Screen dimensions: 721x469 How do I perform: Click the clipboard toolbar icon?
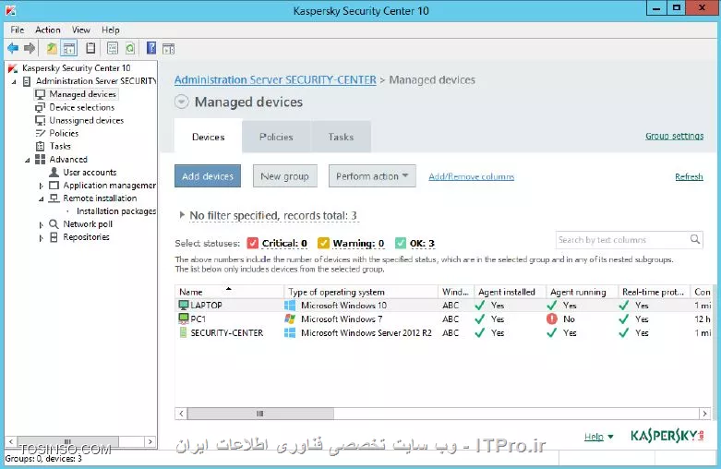[x=91, y=48]
